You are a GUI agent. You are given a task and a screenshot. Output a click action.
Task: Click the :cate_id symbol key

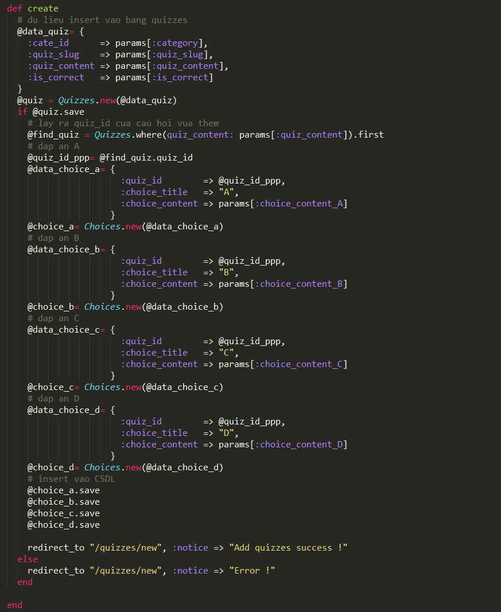coord(48,43)
